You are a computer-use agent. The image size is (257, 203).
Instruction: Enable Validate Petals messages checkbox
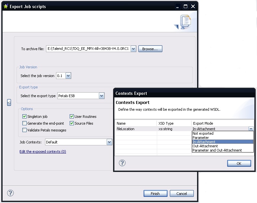click(x=24, y=130)
